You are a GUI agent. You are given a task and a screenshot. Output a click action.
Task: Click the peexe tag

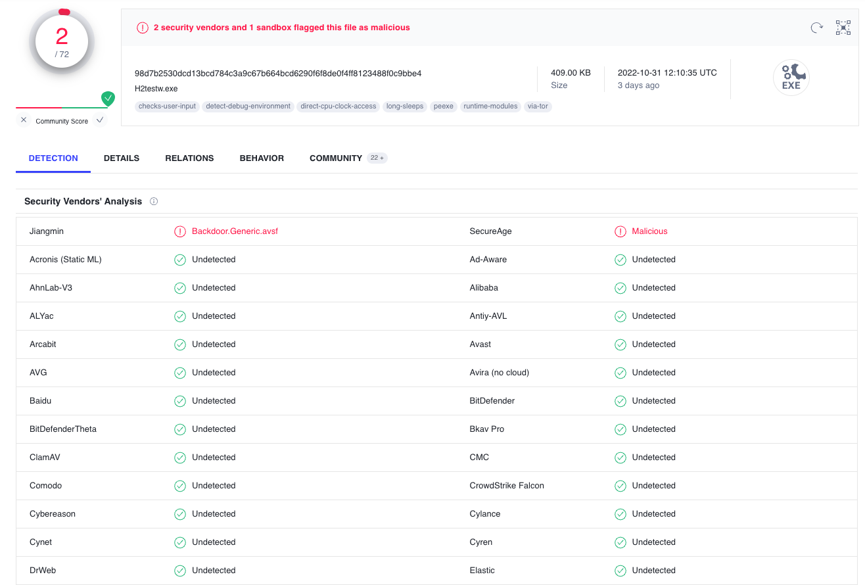[444, 106]
